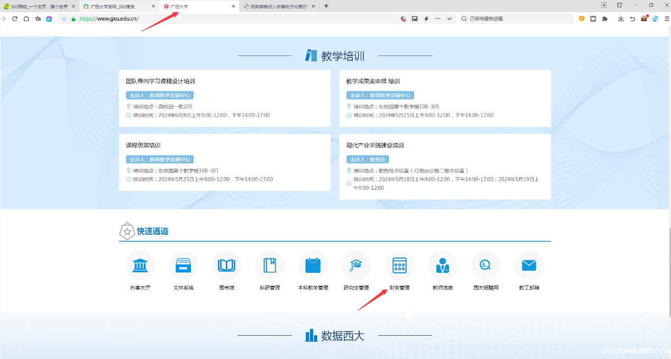Screen dimensions: 671x359
Task: Open the 现代产业学院建设培训 training entry
Action: [x=375, y=145]
